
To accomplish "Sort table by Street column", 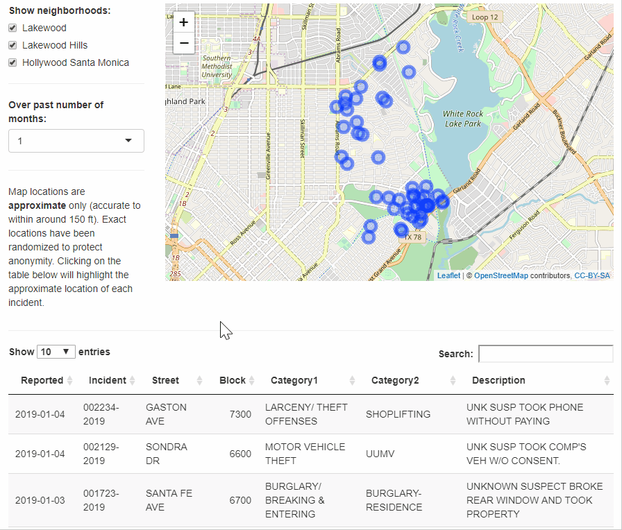I will click(171, 381).
